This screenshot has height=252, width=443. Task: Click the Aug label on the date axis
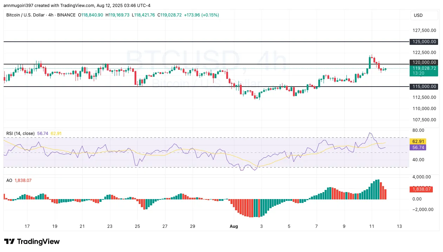point(234,226)
